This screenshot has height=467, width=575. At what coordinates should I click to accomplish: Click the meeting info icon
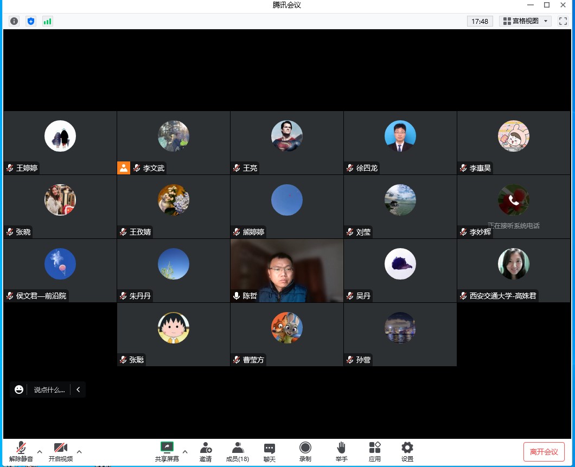14,21
